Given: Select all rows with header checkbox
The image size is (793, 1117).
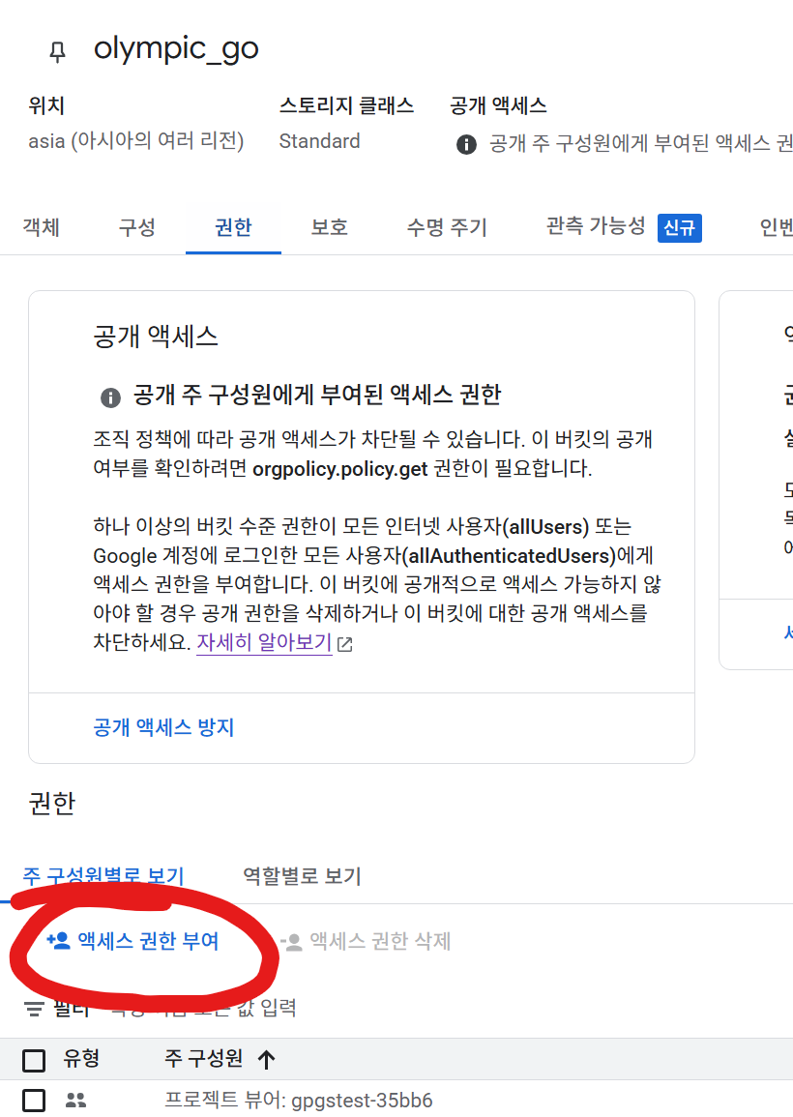Looking at the screenshot, I should [x=34, y=1060].
